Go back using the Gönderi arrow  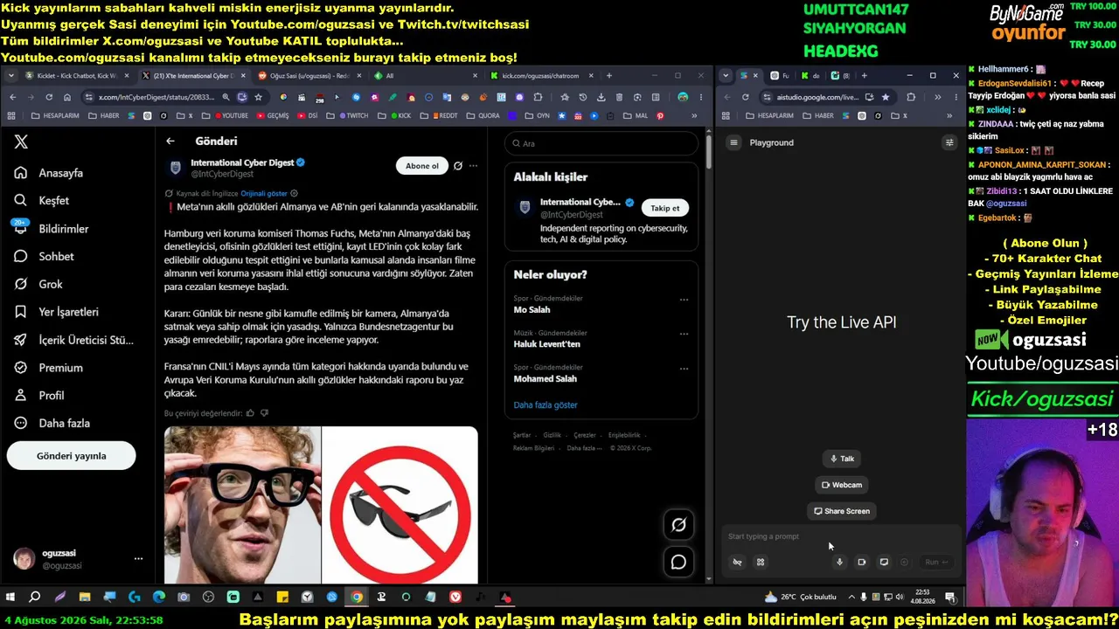(x=170, y=141)
